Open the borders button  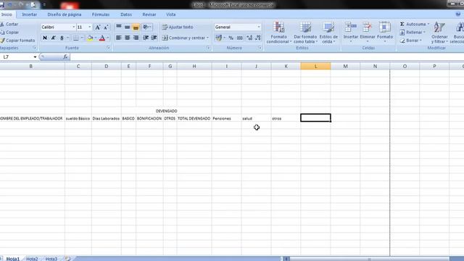76,38
